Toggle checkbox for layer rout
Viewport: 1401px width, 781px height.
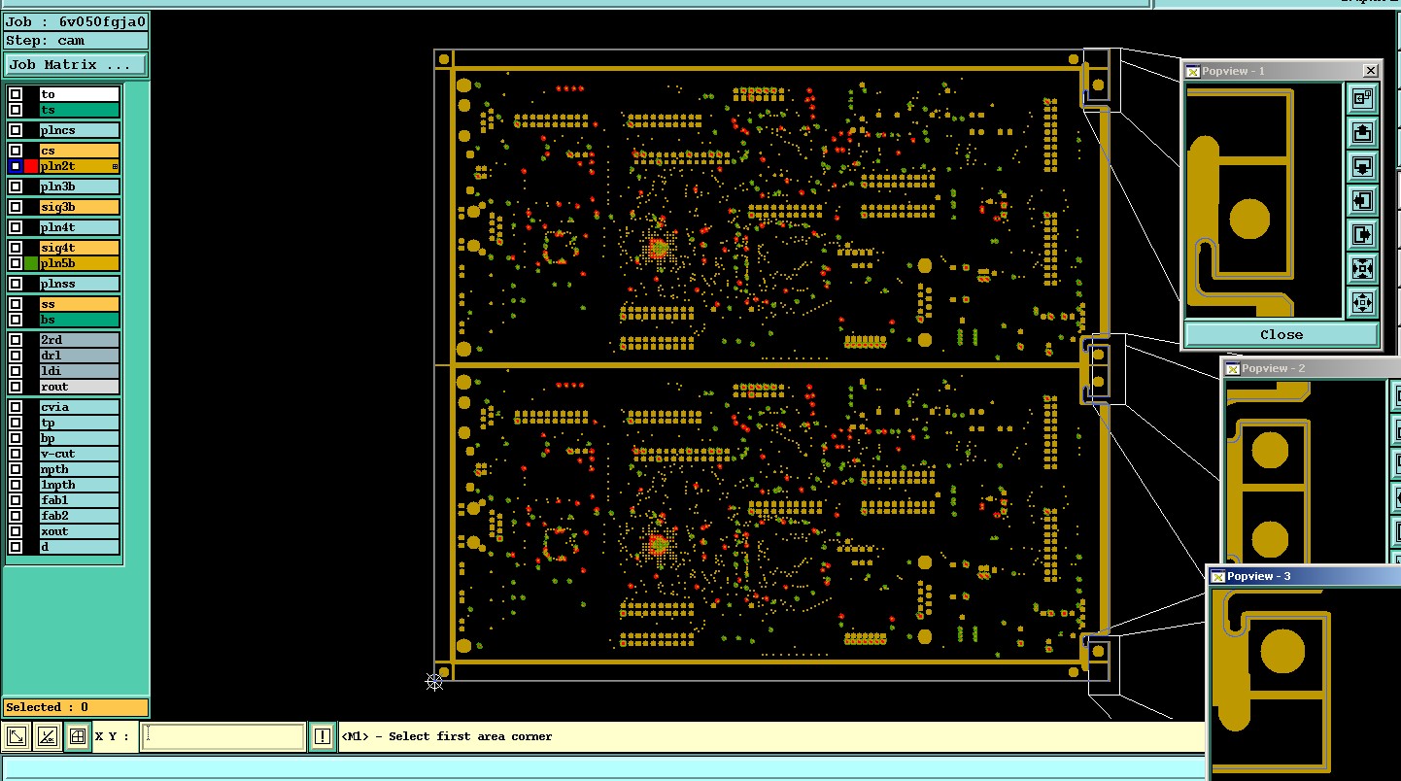pyautogui.click(x=16, y=387)
